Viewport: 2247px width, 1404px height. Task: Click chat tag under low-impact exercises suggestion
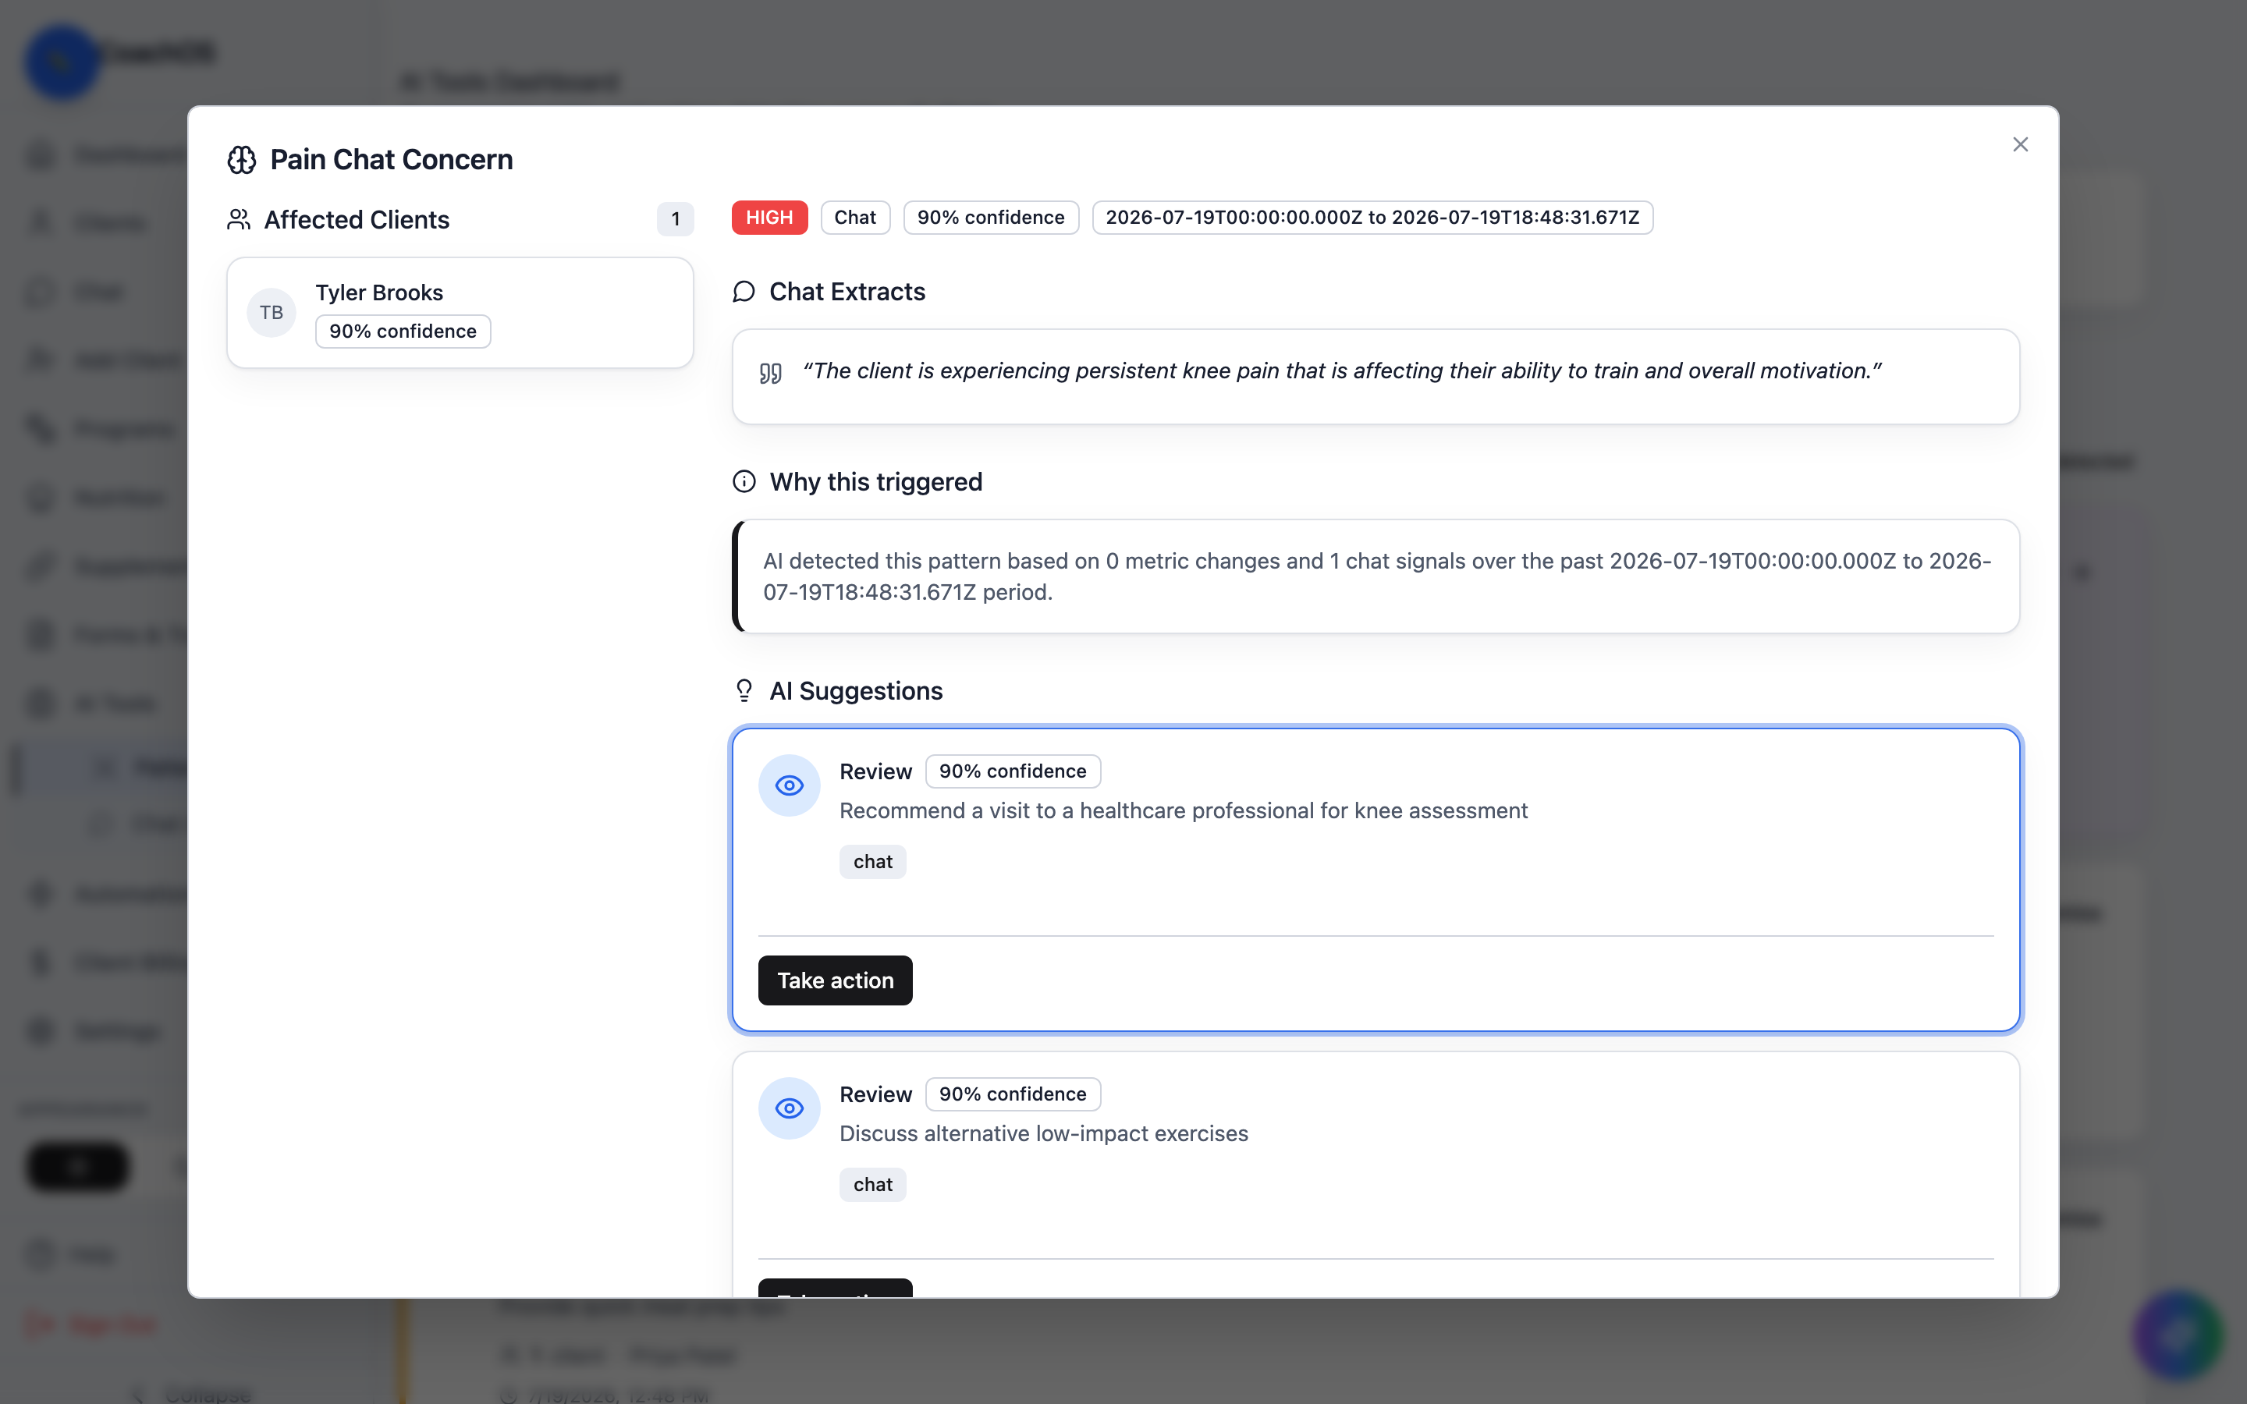(x=873, y=1185)
